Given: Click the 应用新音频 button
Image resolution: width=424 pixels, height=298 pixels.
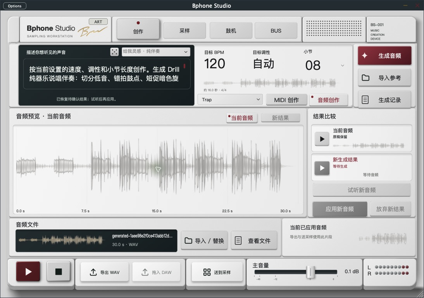Looking at the screenshot, I should click(x=340, y=209).
